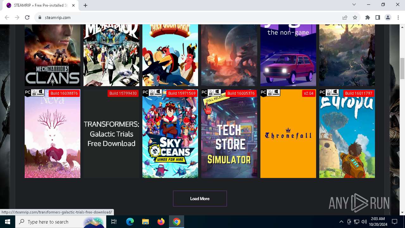
Task: Open clock showing 2:03 AM
Action: [x=377, y=222]
